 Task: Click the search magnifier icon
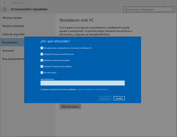point(172,9)
